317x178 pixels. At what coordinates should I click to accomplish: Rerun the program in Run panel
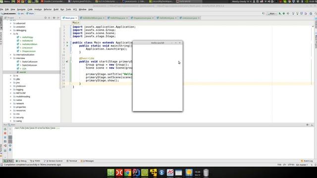[5, 129]
